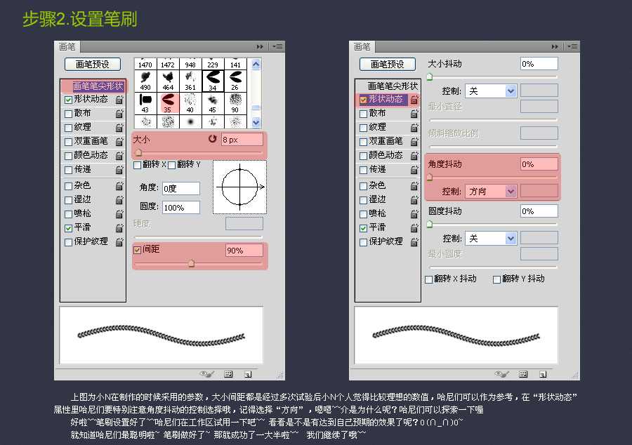Click brush preview toggle icon in right panel footer
The width and height of the screenshot is (632, 445).
(x=502, y=374)
